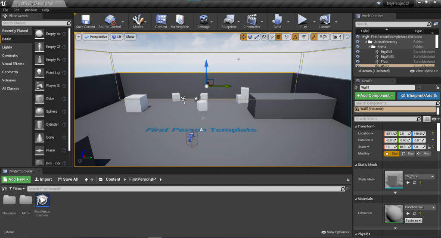Click the Launch toolbar icon
Image resolution: width=441 pixels, height=238 pixels.
pyautogui.click(x=325, y=22)
